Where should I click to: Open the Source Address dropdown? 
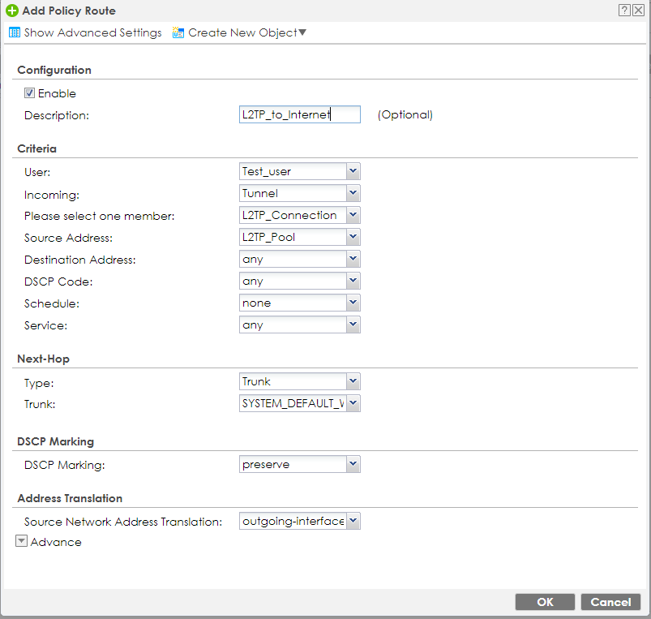pos(352,237)
